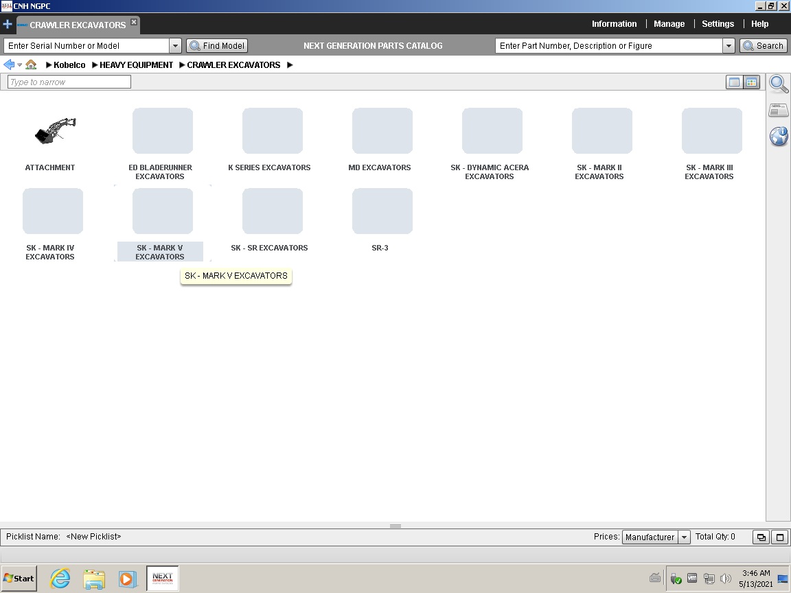
Task: Select the NEXT Generation taskbar app
Action: click(x=163, y=578)
